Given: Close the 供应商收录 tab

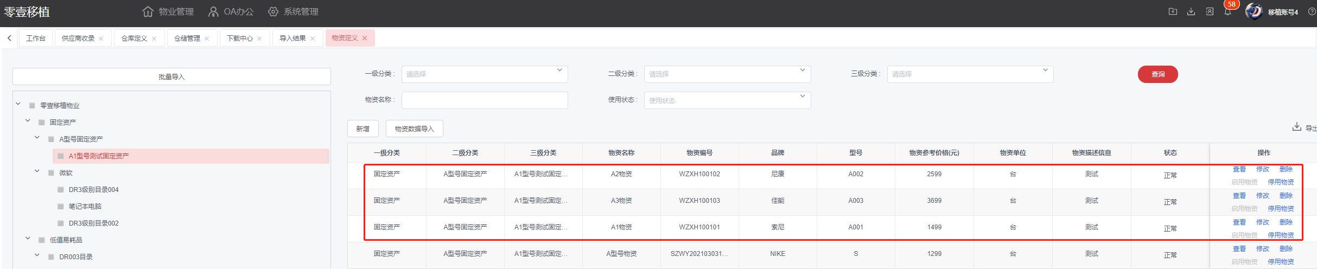Looking at the screenshot, I should 101,39.
